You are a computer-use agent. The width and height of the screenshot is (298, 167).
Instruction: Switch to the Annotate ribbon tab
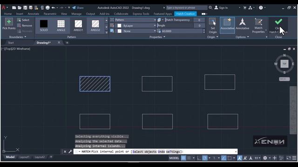pyautogui.click(x=33, y=14)
